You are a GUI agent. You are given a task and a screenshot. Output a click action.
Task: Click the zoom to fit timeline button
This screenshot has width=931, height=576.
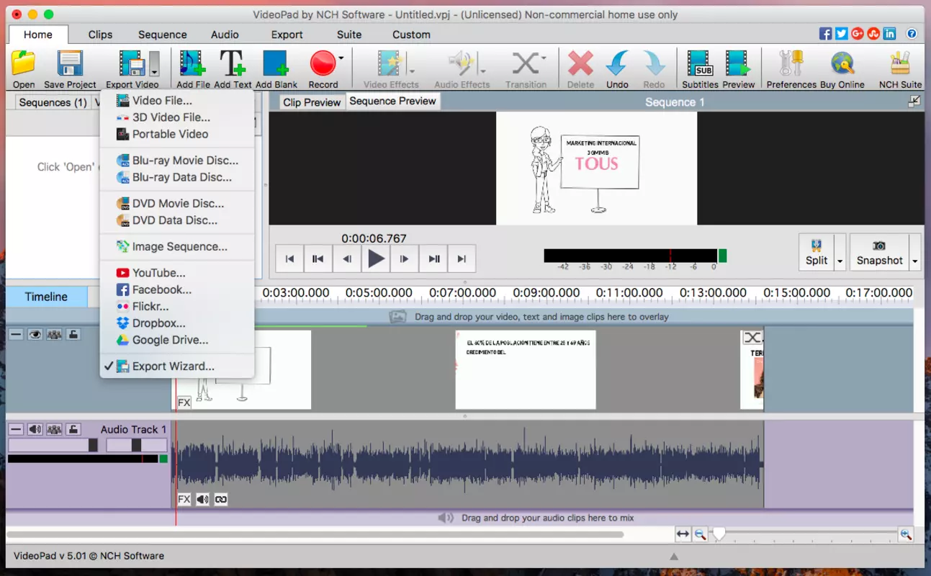pyautogui.click(x=683, y=534)
